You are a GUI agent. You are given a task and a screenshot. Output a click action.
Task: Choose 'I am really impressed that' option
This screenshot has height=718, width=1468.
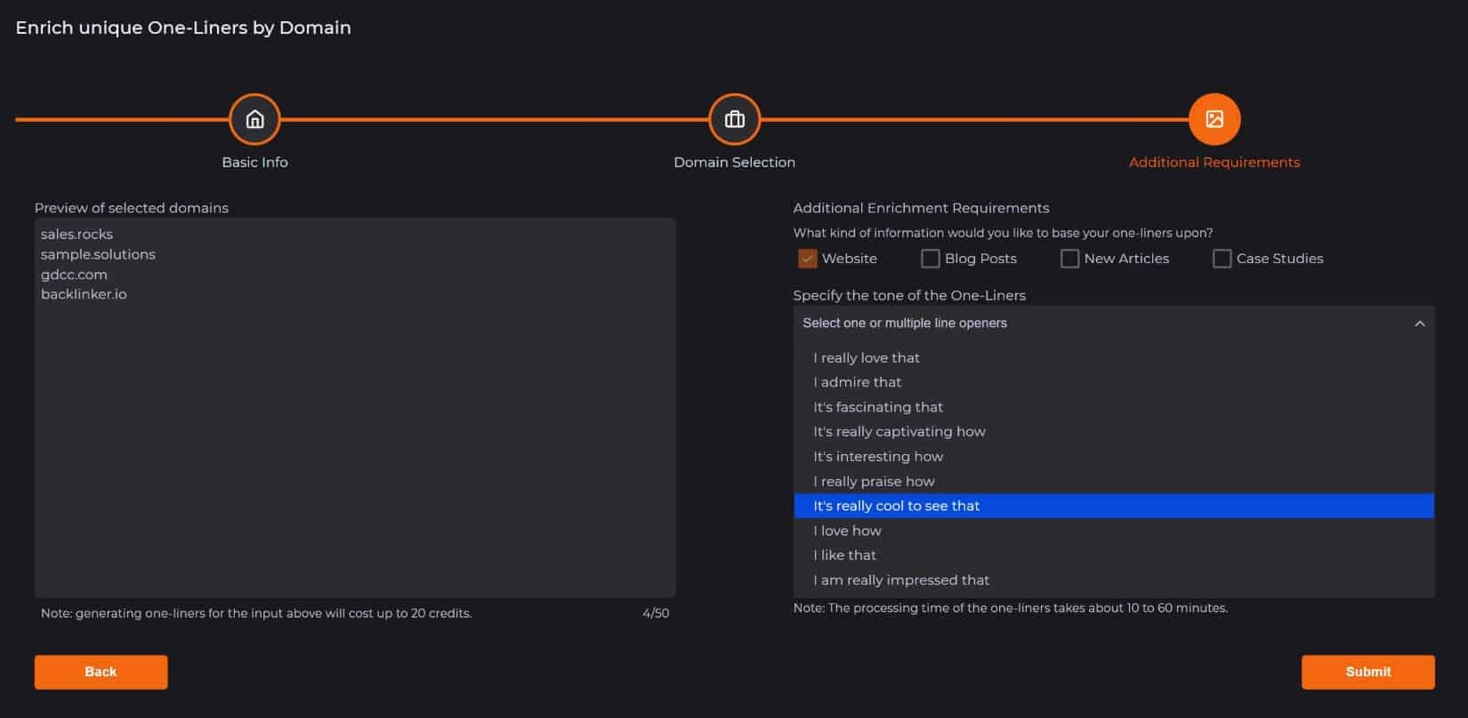pyautogui.click(x=900, y=580)
